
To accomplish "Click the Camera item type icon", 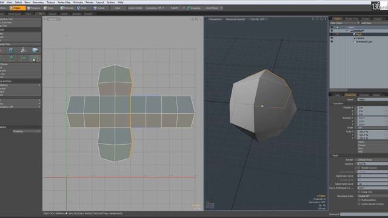I will click(354, 38).
